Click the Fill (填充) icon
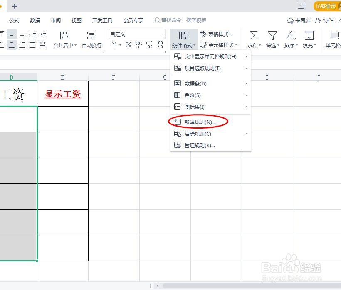The width and height of the screenshot is (341, 290). [x=309, y=35]
